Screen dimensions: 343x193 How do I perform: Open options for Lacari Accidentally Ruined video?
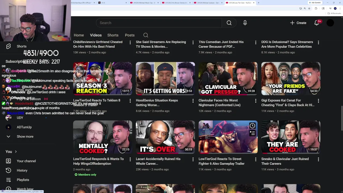point(193,159)
